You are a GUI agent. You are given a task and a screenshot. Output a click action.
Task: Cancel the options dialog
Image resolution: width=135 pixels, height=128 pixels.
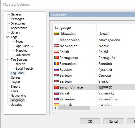pyautogui.click(x=114, y=122)
